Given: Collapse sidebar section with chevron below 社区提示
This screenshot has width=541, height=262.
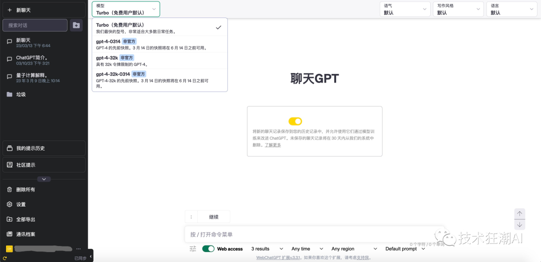Looking at the screenshot, I should 44,179.
